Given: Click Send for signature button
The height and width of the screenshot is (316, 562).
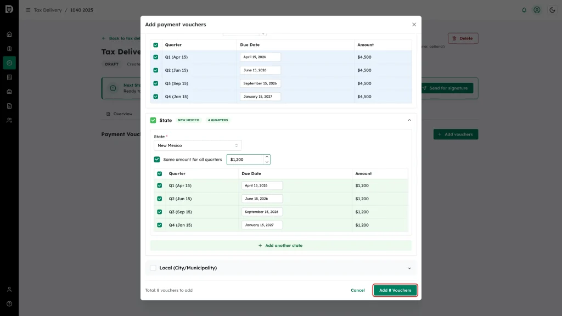Looking at the screenshot, I should (445, 88).
